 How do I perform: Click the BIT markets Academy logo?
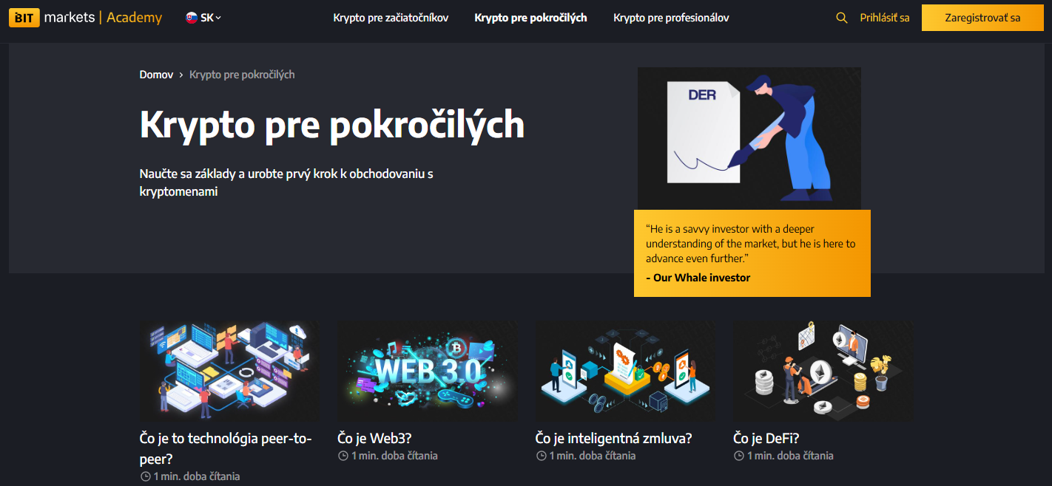(x=85, y=18)
